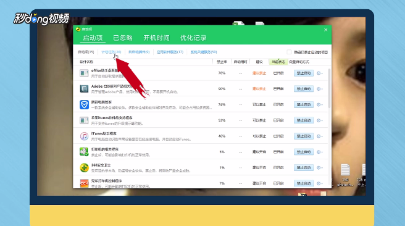Viewport: 405px width, 226px height.
Task: Select the 应用软件服务(17) sub-tab
Action: 170,52
